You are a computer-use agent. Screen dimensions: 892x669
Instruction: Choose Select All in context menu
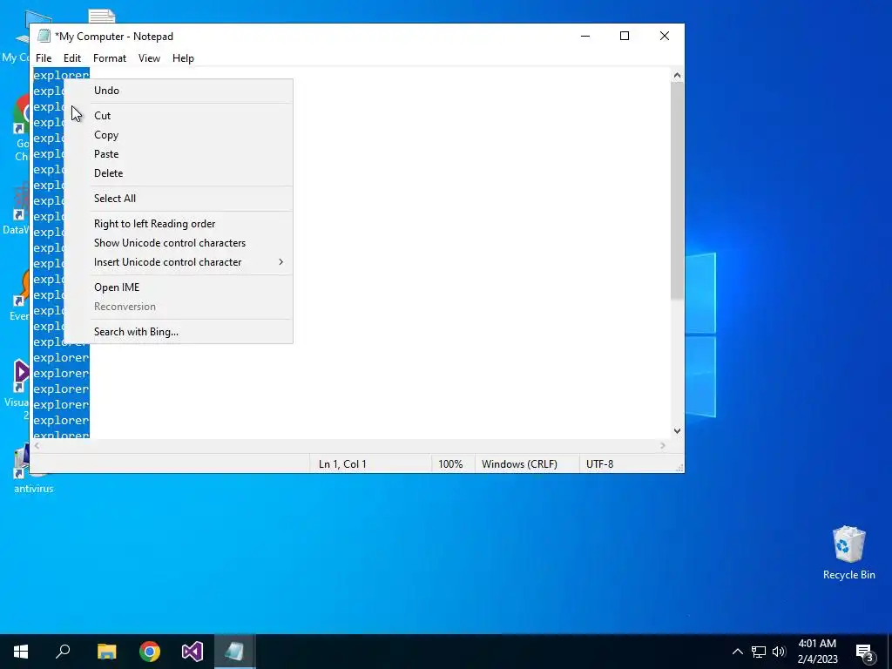coord(178,199)
